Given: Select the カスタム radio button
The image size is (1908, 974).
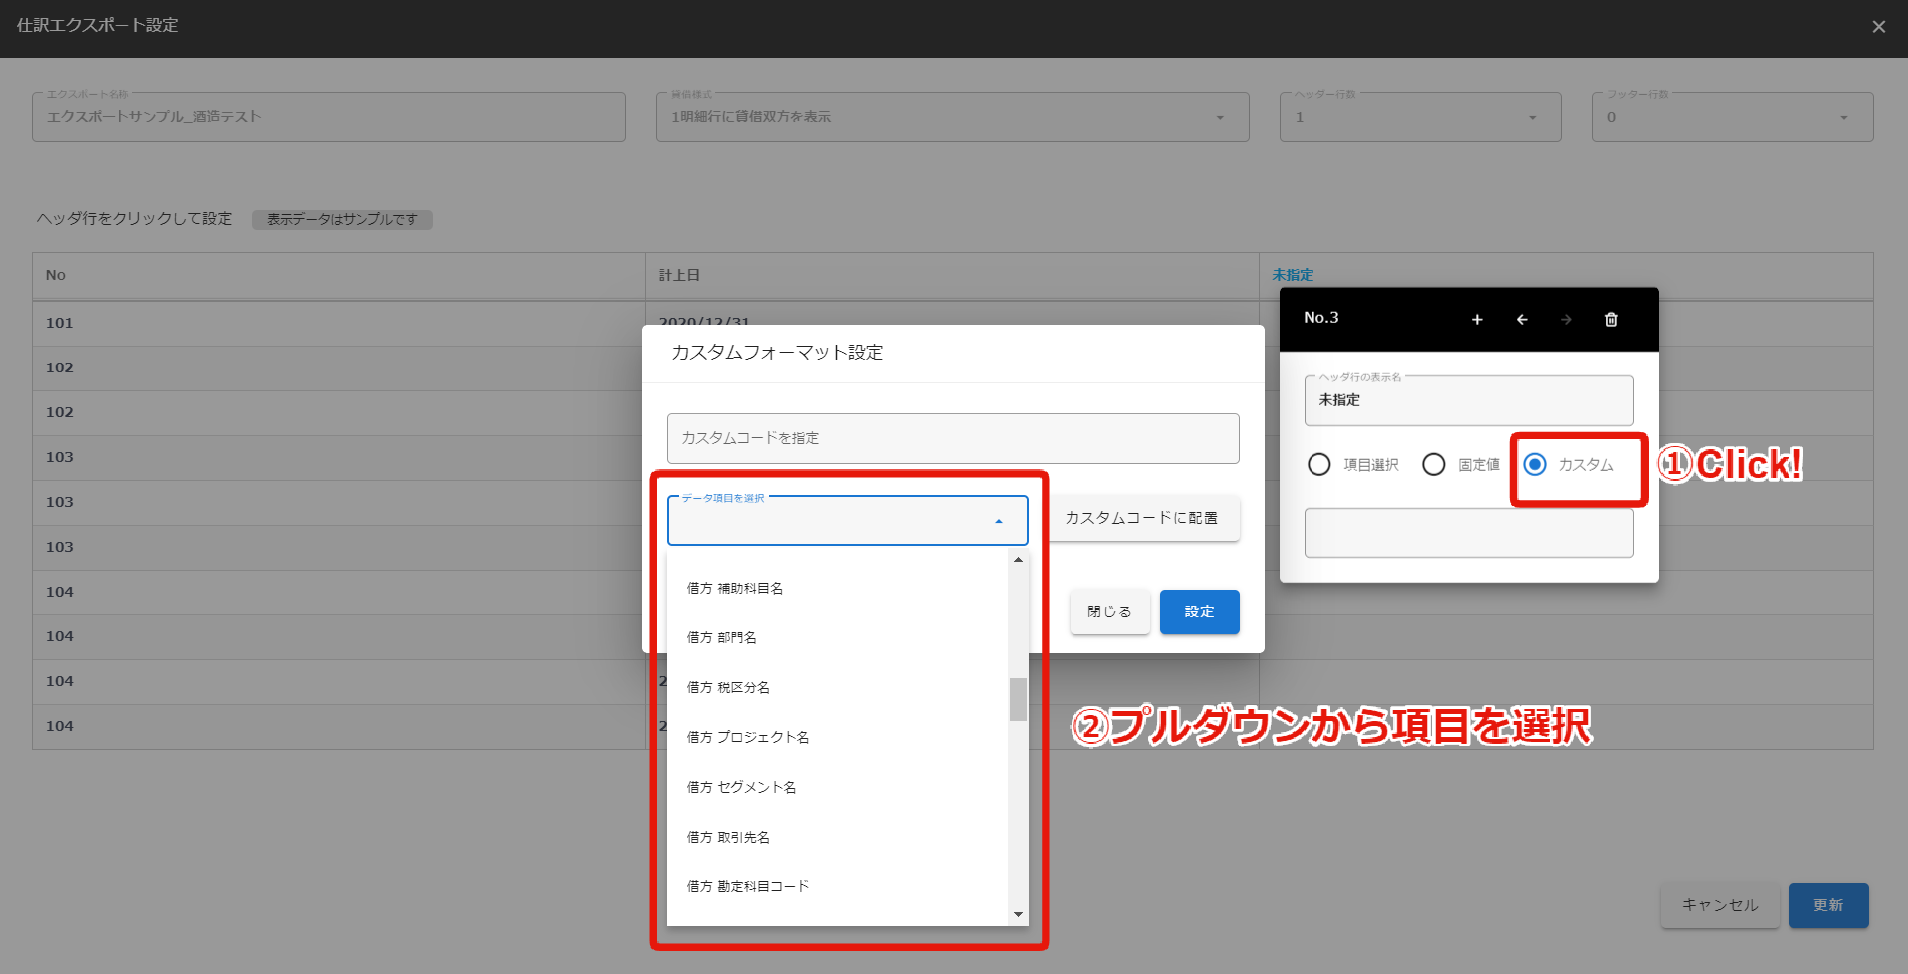Looking at the screenshot, I should 1536,464.
